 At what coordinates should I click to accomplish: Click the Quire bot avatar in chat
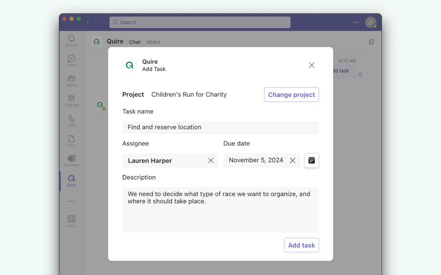[100, 105]
